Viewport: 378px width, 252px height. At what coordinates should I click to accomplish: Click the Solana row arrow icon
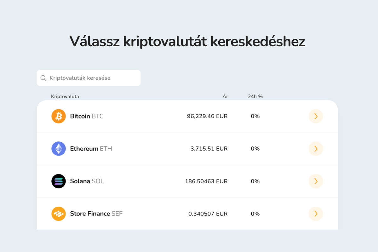[x=316, y=181]
